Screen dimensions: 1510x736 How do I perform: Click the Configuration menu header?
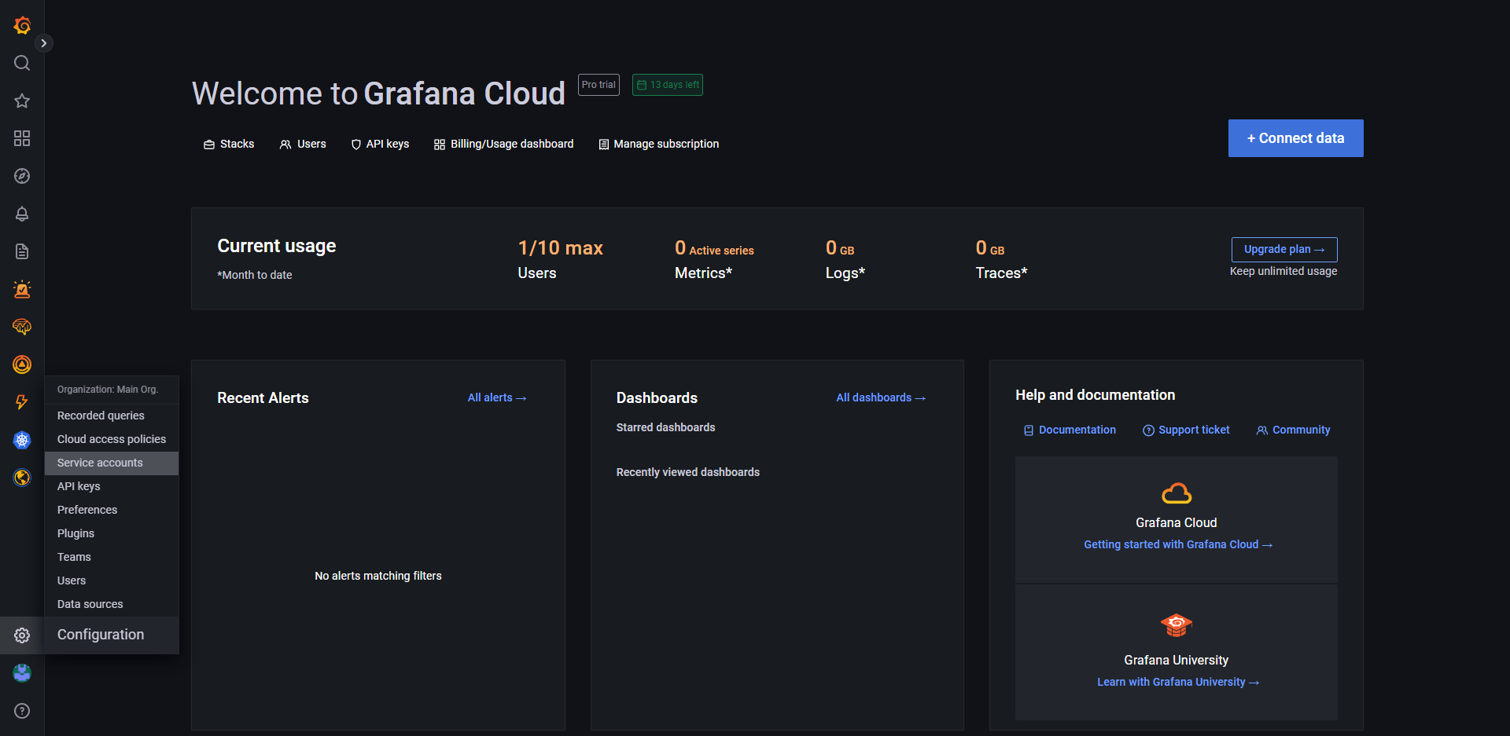pyautogui.click(x=112, y=635)
